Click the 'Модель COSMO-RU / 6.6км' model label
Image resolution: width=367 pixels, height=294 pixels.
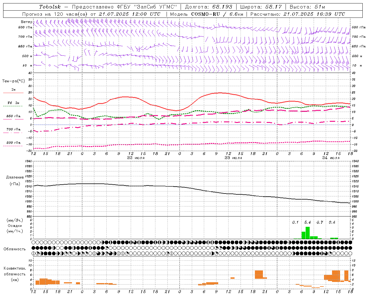click(x=207, y=14)
